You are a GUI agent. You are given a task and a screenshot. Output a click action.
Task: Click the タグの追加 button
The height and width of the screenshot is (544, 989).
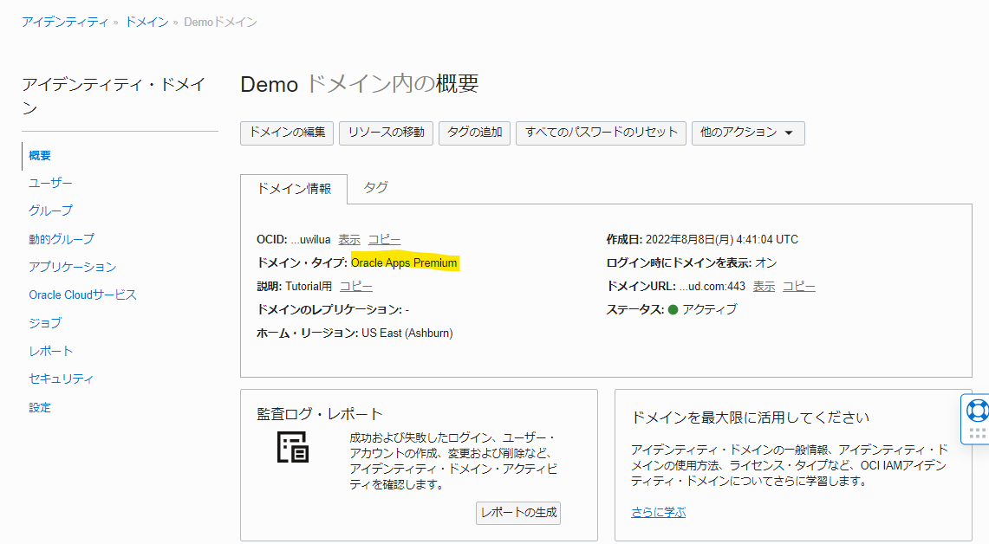475,133
